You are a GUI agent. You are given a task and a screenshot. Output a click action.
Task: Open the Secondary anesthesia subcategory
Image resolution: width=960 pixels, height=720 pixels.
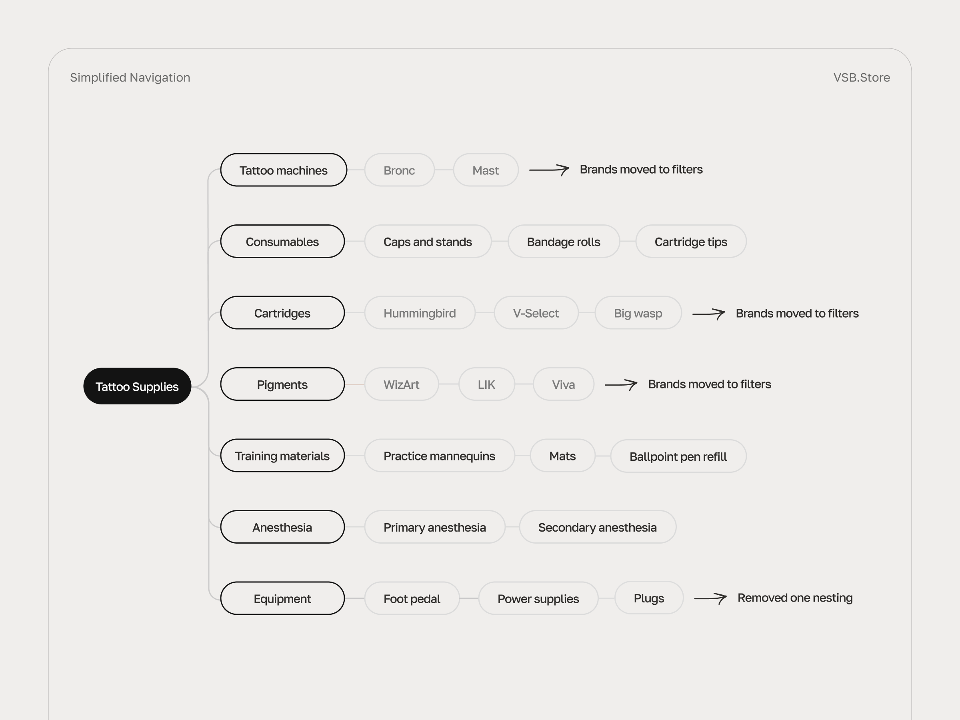(597, 527)
